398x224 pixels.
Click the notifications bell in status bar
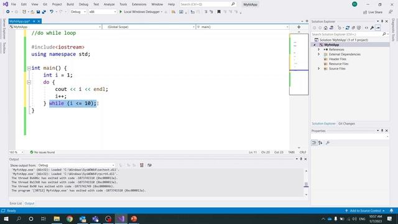click(x=391, y=211)
